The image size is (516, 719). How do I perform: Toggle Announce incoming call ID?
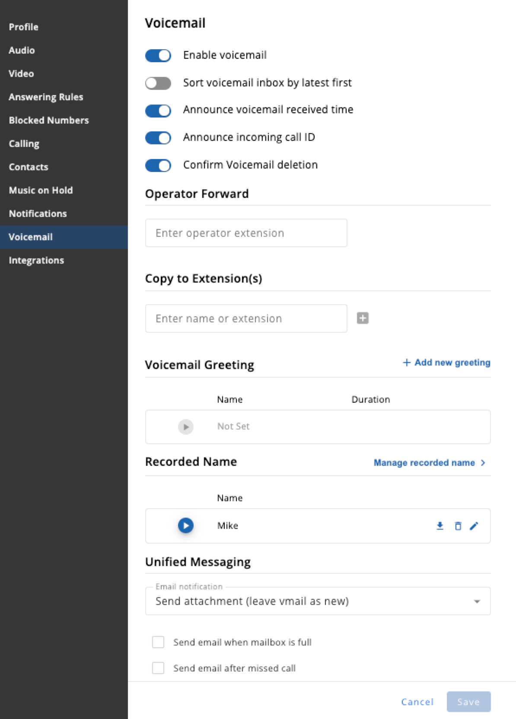click(158, 138)
